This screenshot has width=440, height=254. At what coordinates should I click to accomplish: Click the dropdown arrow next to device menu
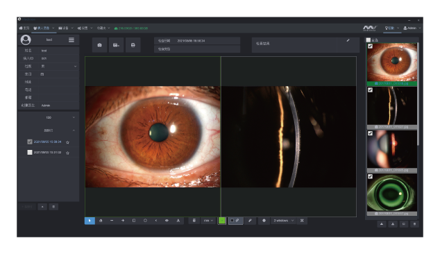click(72, 28)
